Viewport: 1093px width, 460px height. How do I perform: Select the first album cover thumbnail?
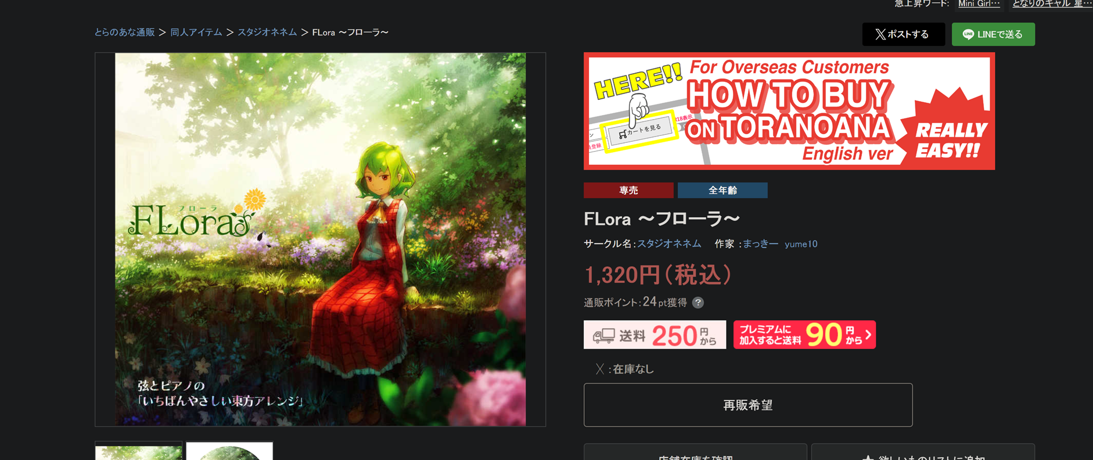pyautogui.click(x=139, y=451)
